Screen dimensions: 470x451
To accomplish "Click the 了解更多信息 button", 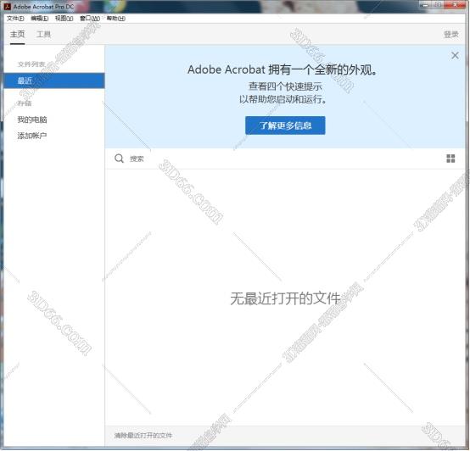I will tap(285, 125).
